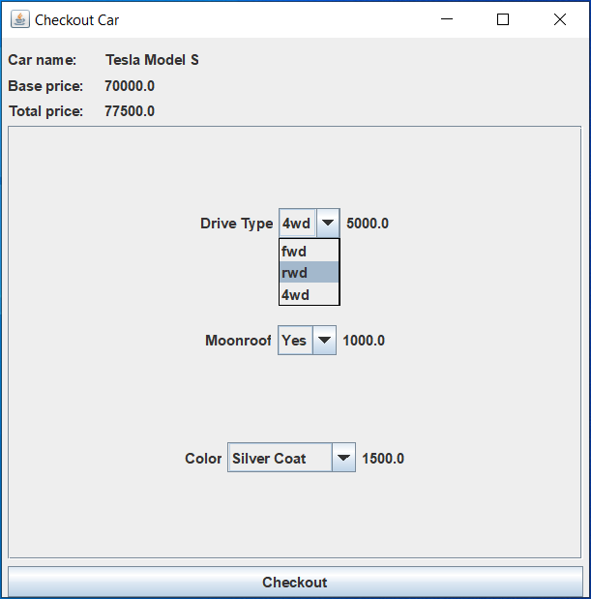Click the Checkout Car window title
Viewport: 591px width, 599px height.
(x=76, y=20)
